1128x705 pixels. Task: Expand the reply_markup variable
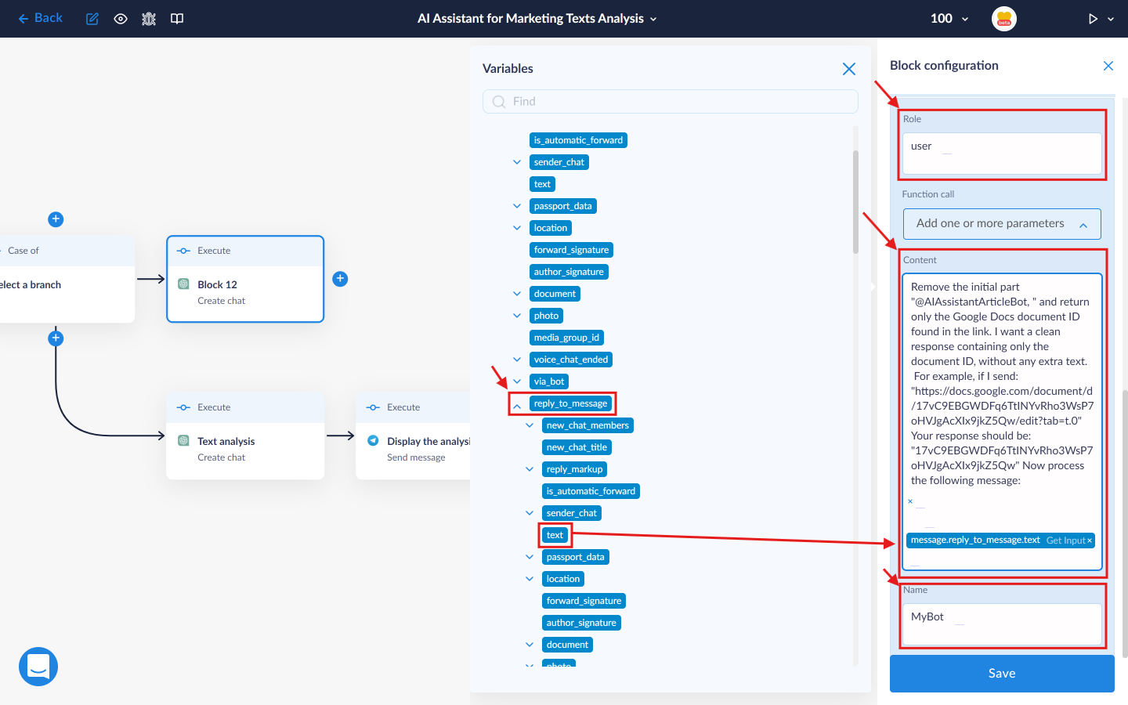(x=530, y=469)
